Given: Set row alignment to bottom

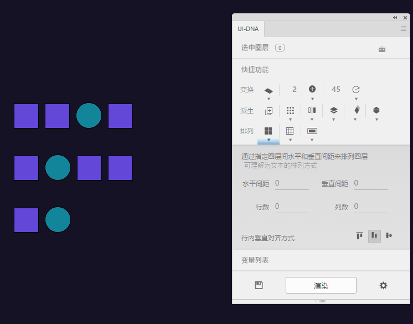Looking at the screenshot, I should pyautogui.click(x=374, y=235).
